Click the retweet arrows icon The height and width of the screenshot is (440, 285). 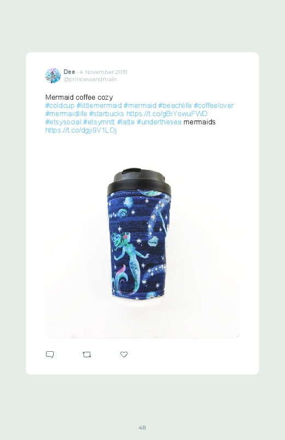click(87, 355)
